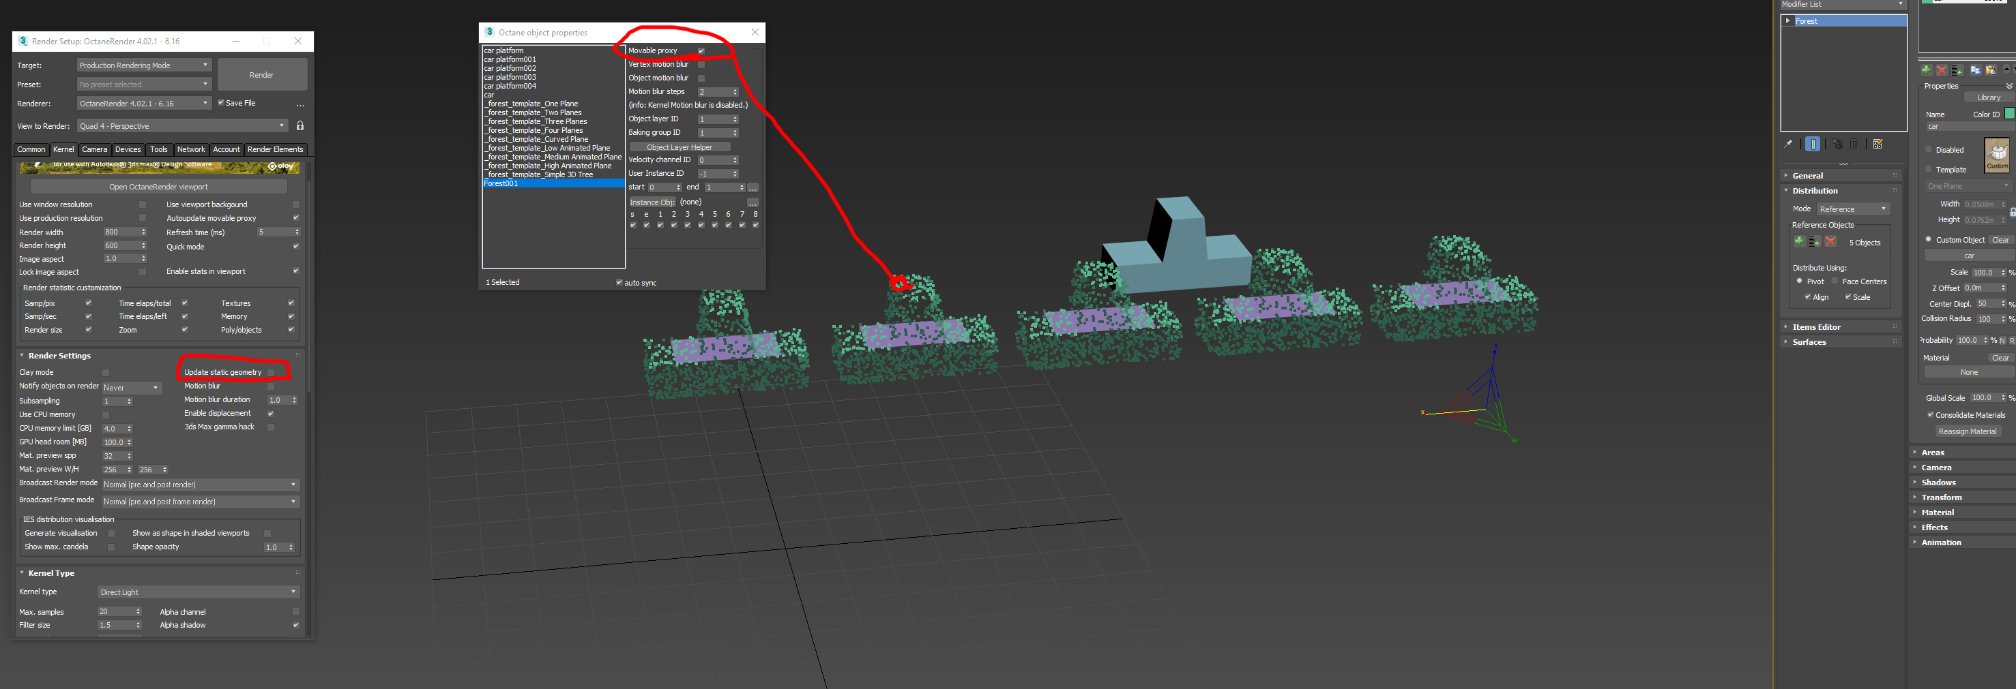
Task: Click the Library button
Action: [x=1988, y=97]
